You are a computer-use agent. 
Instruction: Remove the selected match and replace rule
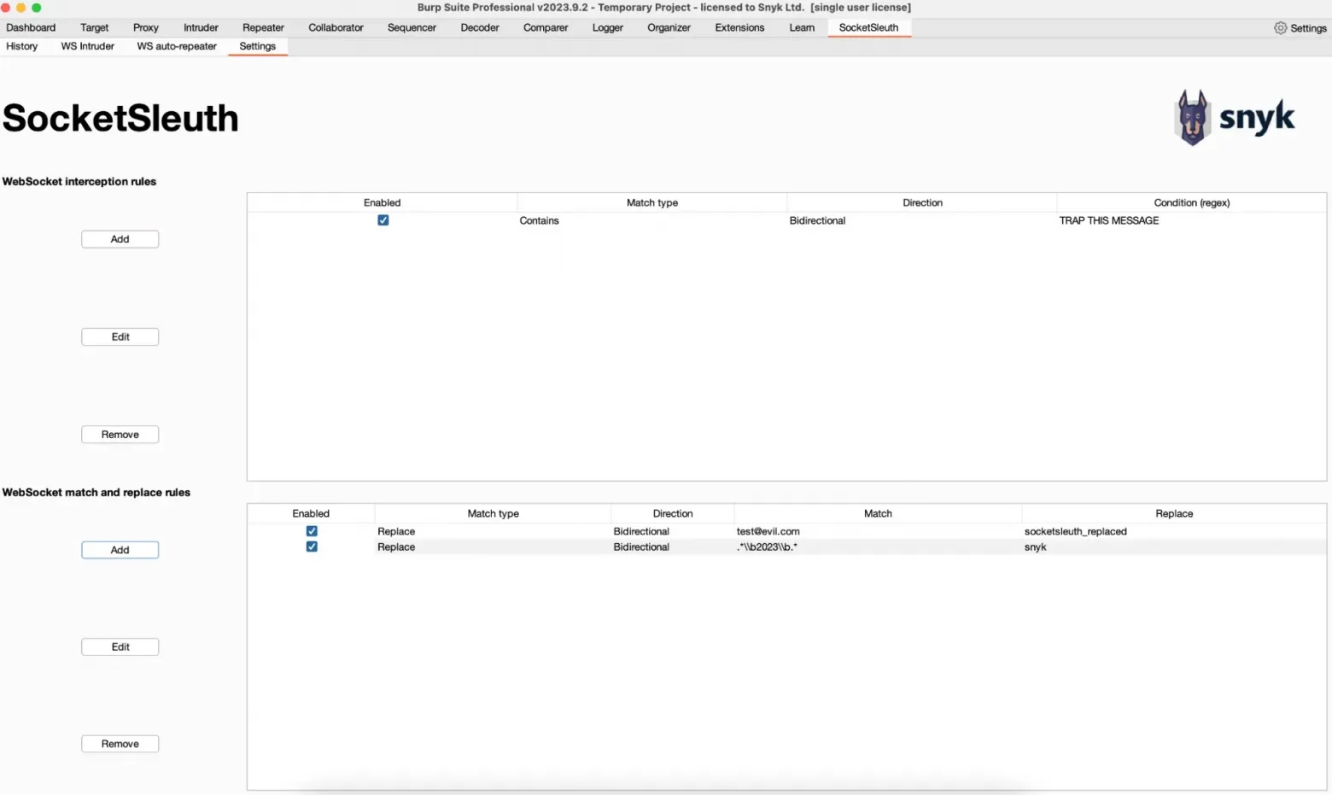[x=120, y=744]
